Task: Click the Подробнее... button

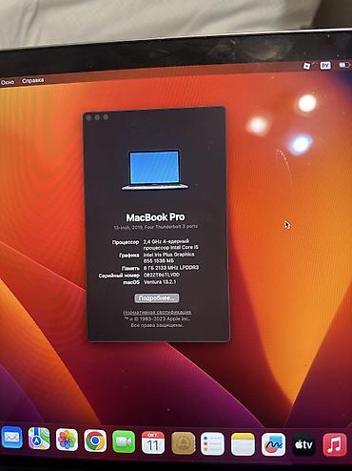Action: coord(157,298)
